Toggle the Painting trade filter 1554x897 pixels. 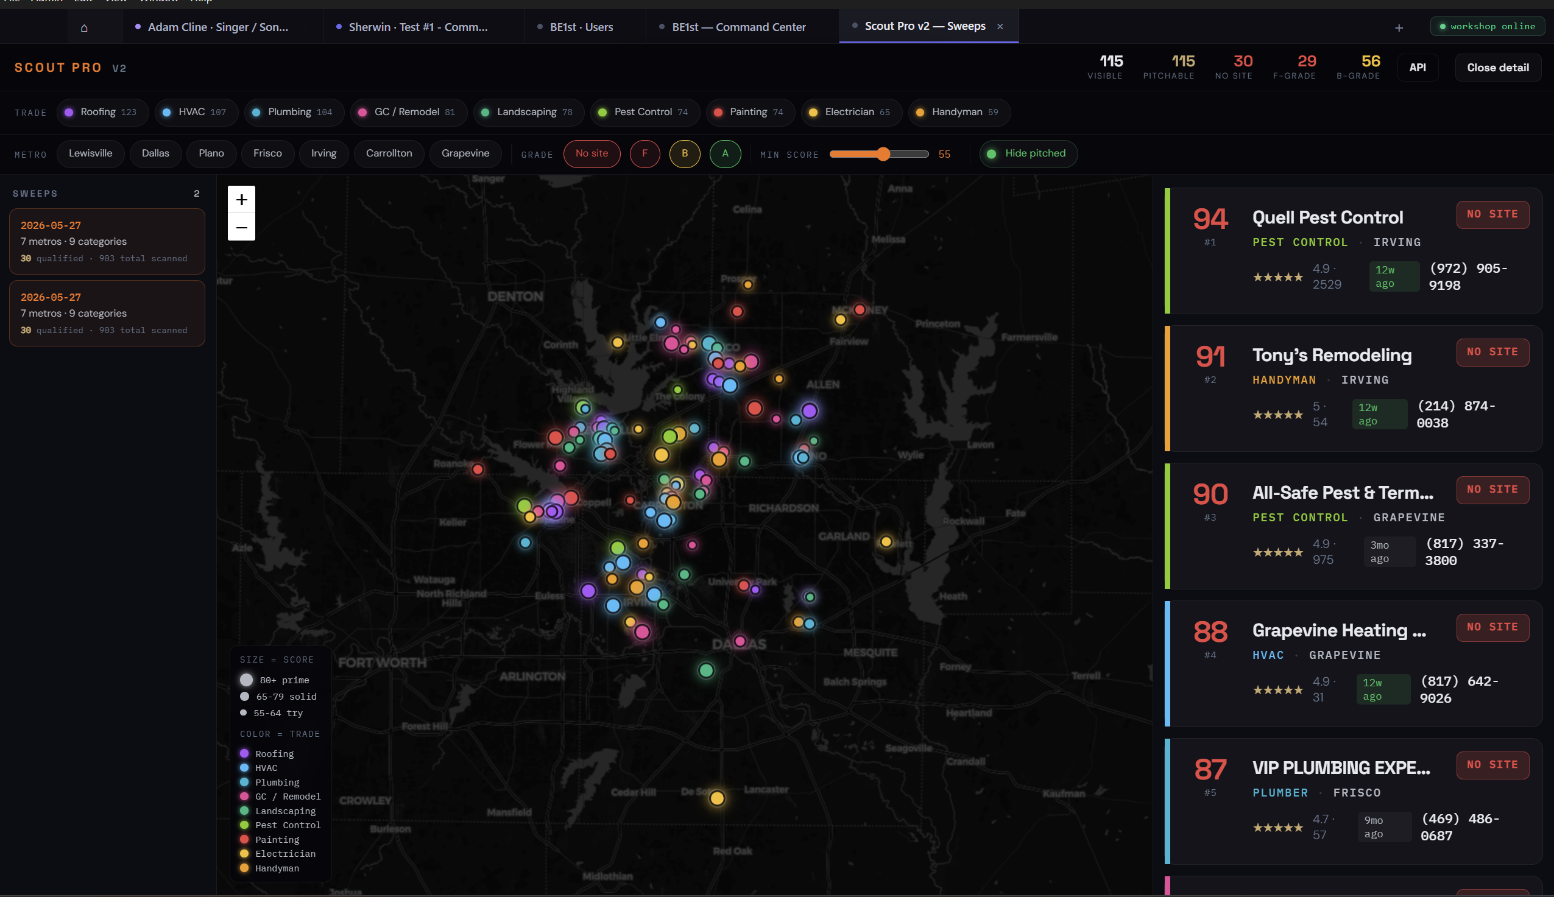(x=751, y=112)
